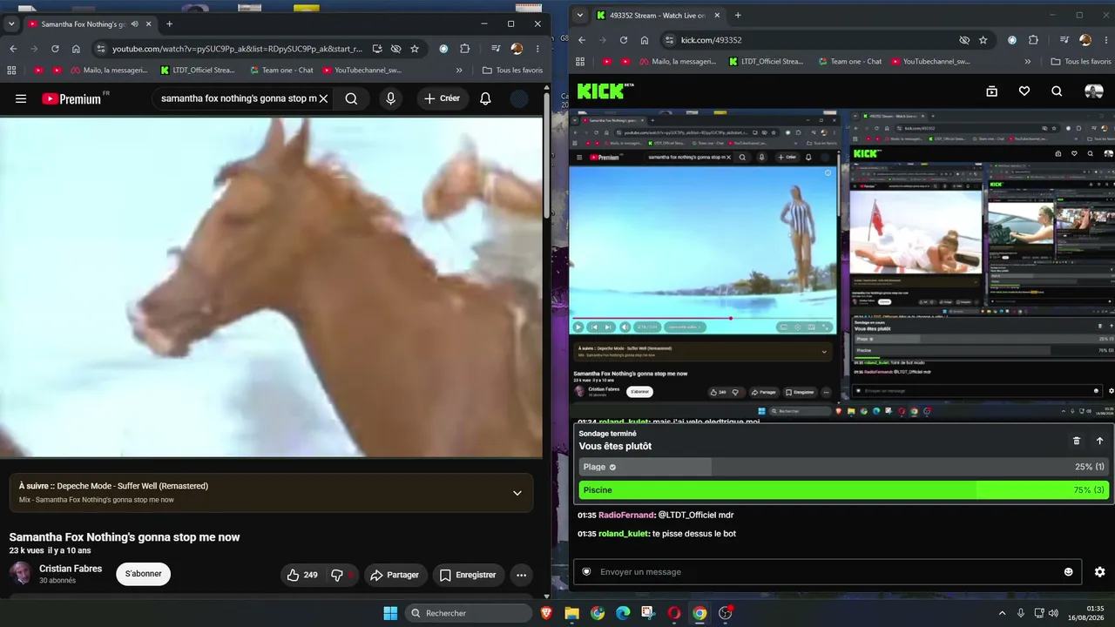Run the YouTube search with magnifier button
Image resolution: width=1115 pixels, height=627 pixels.
point(351,98)
